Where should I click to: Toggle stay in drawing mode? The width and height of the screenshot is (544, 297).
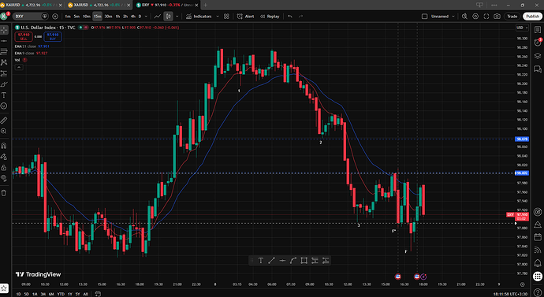pyautogui.click(x=4, y=157)
